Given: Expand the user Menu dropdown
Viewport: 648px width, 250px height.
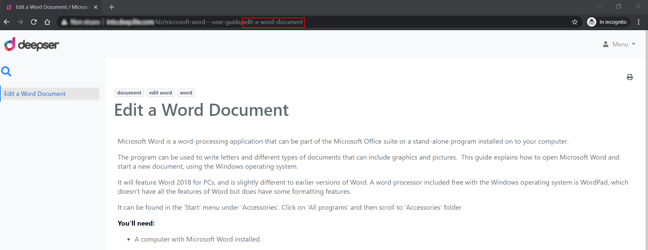Looking at the screenshot, I should 619,44.
